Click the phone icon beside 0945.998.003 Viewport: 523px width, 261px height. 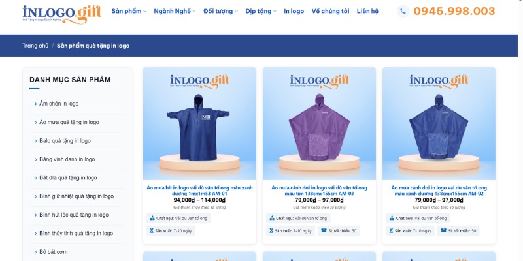403,11
